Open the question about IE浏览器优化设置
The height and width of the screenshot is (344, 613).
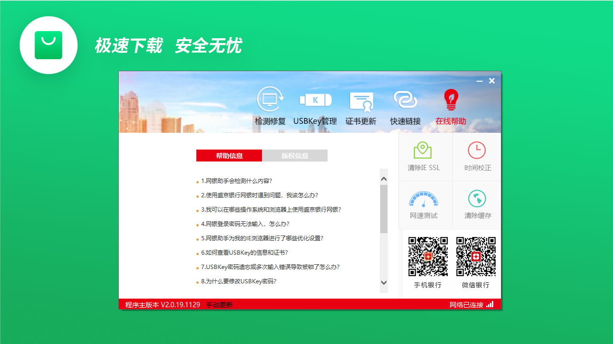point(261,238)
